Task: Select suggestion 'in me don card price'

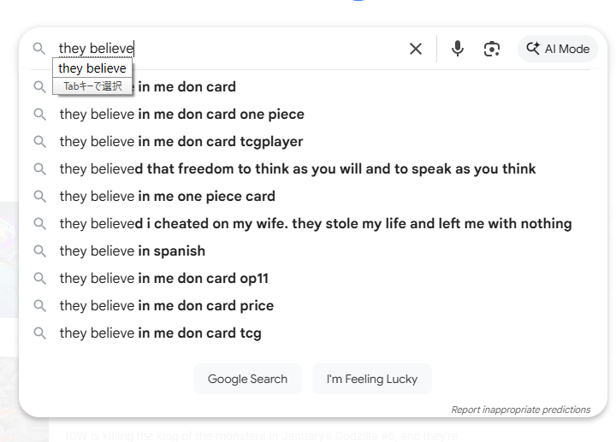Action: pyautogui.click(x=166, y=305)
